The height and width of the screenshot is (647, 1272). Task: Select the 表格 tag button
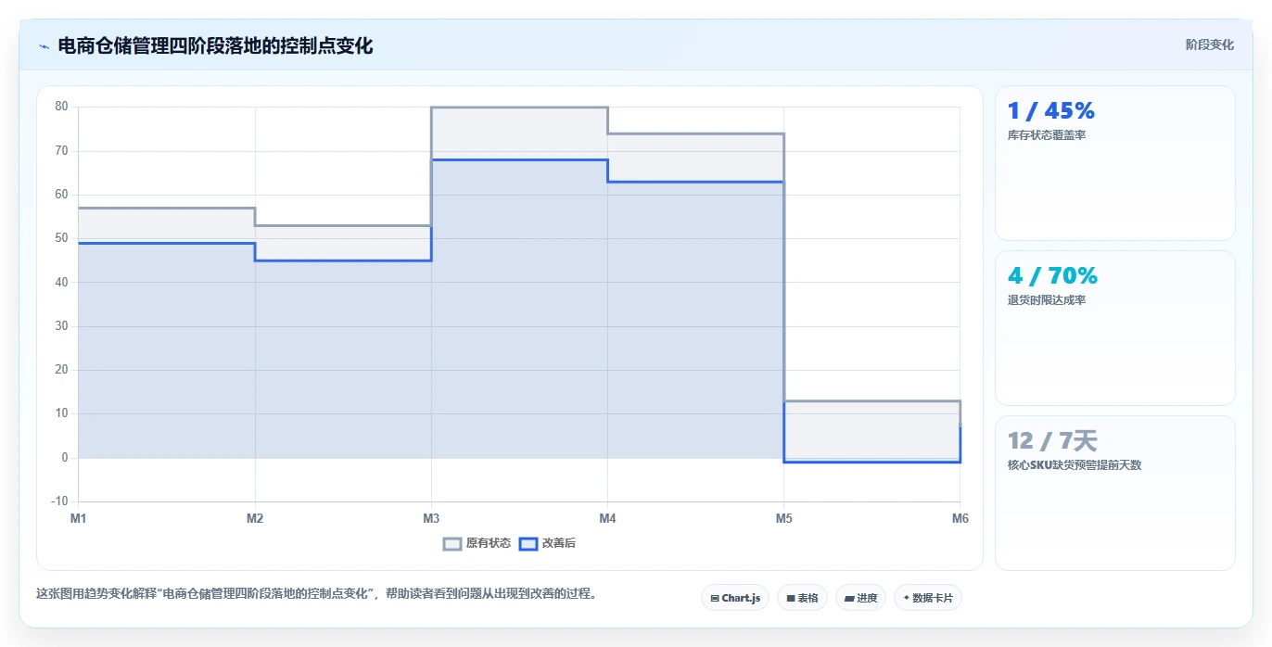click(802, 598)
